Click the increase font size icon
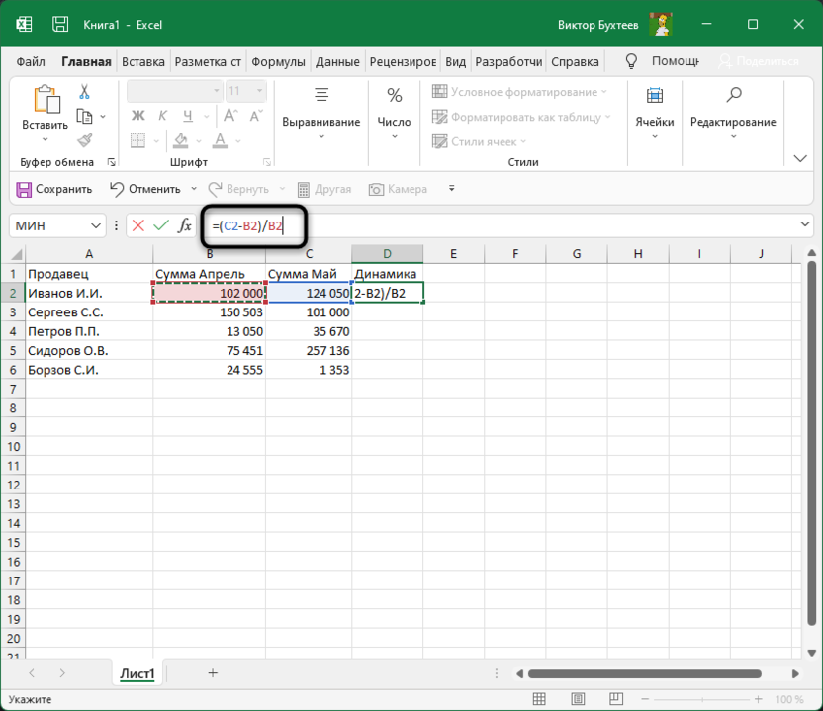The image size is (823, 711). coord(230,116)
